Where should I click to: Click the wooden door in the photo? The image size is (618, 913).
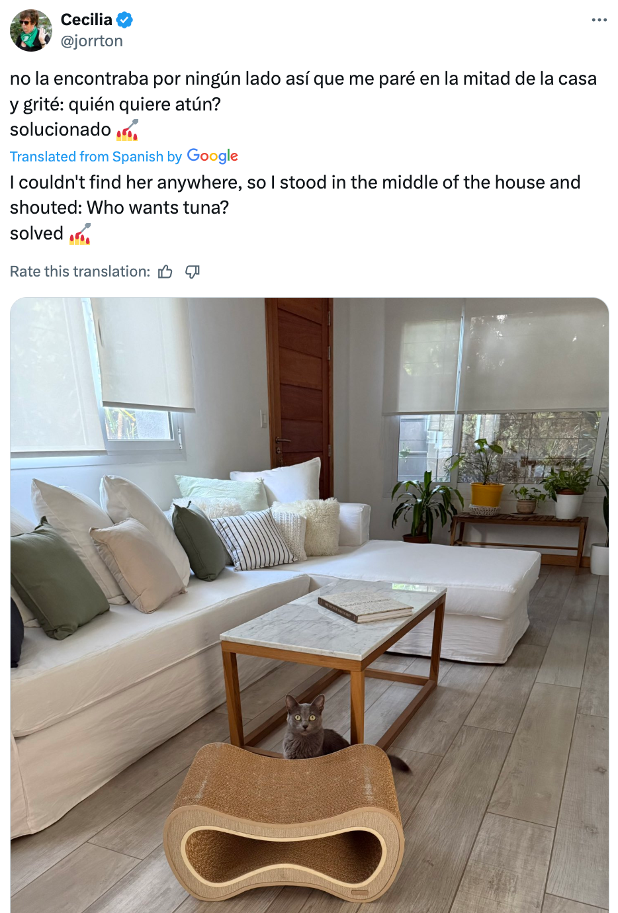(299, 390)
